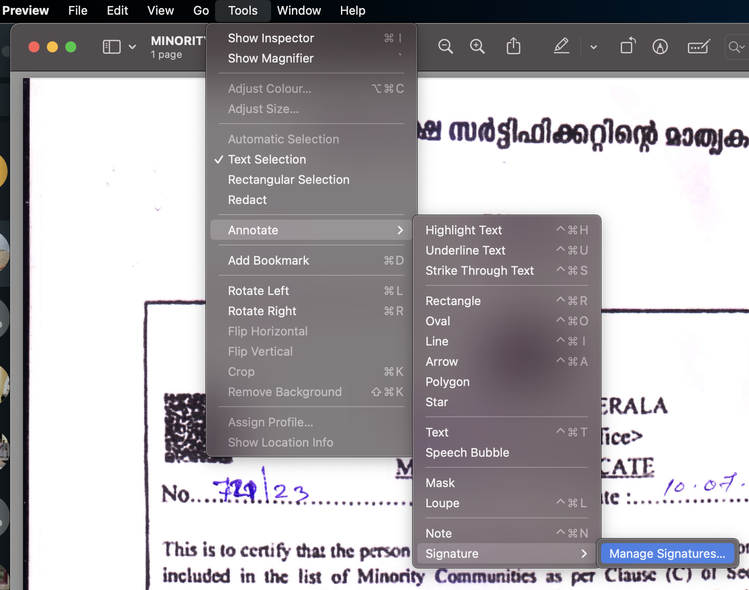Show the Markup toolbar icon

(660, 46)
